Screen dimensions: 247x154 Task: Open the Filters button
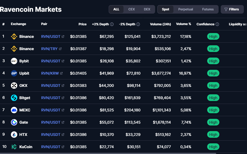(x=232, y=9)
